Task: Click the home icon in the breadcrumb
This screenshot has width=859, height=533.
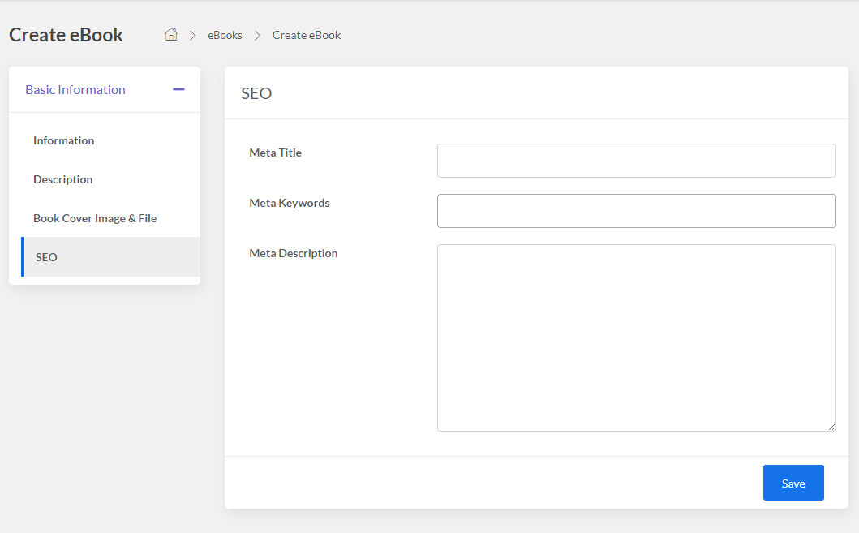Action: click(170, 34)
